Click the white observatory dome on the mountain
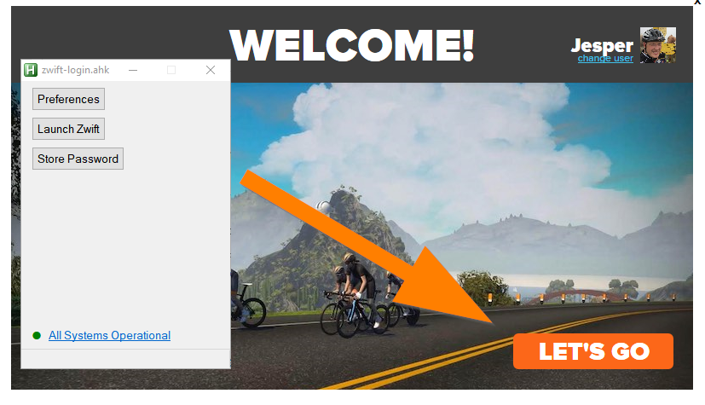Image resolution: width=705 pixels, height=405 pixels. tap(323, 207)
